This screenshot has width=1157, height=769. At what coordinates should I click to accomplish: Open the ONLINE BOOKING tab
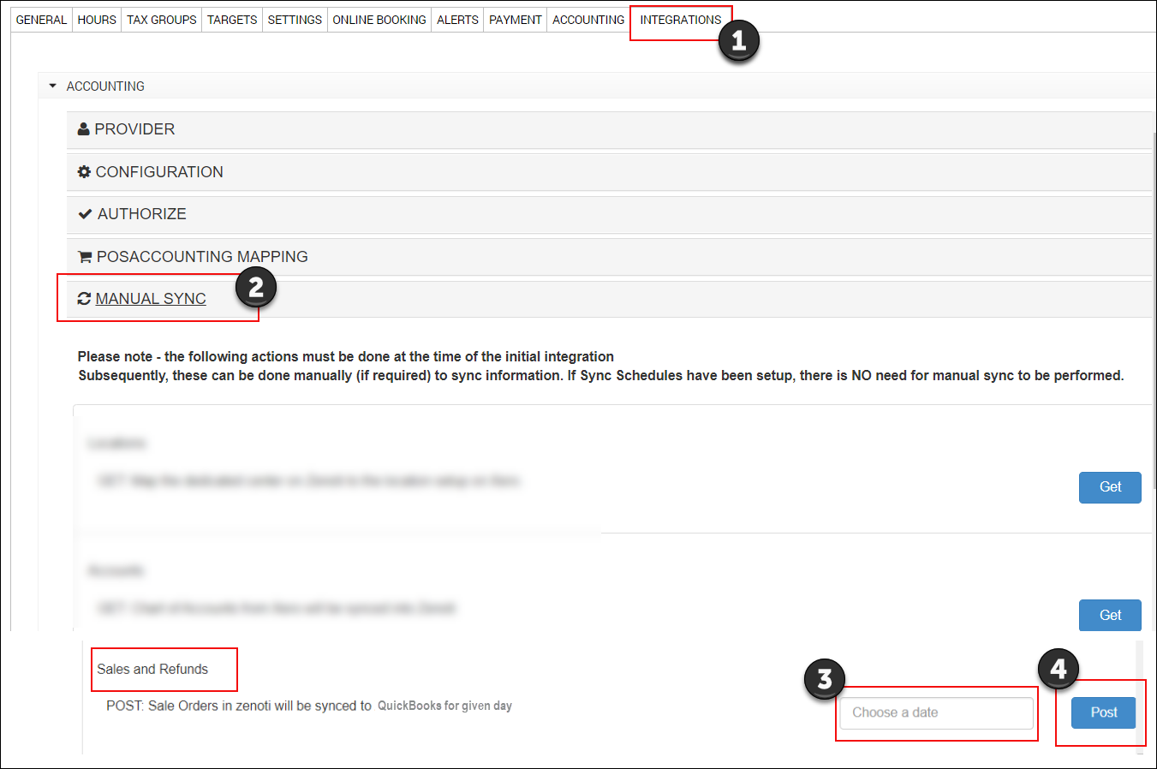[379, 20]
